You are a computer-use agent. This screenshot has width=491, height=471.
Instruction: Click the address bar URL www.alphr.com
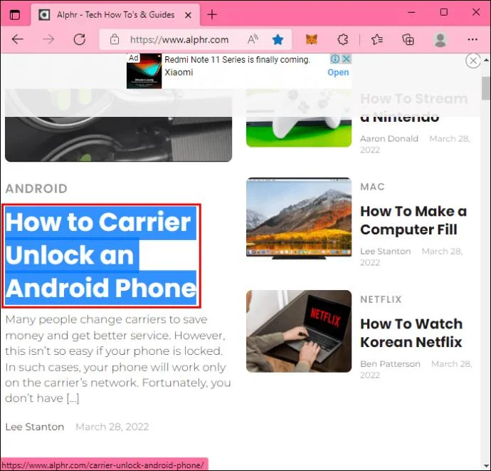click(179, 40)
